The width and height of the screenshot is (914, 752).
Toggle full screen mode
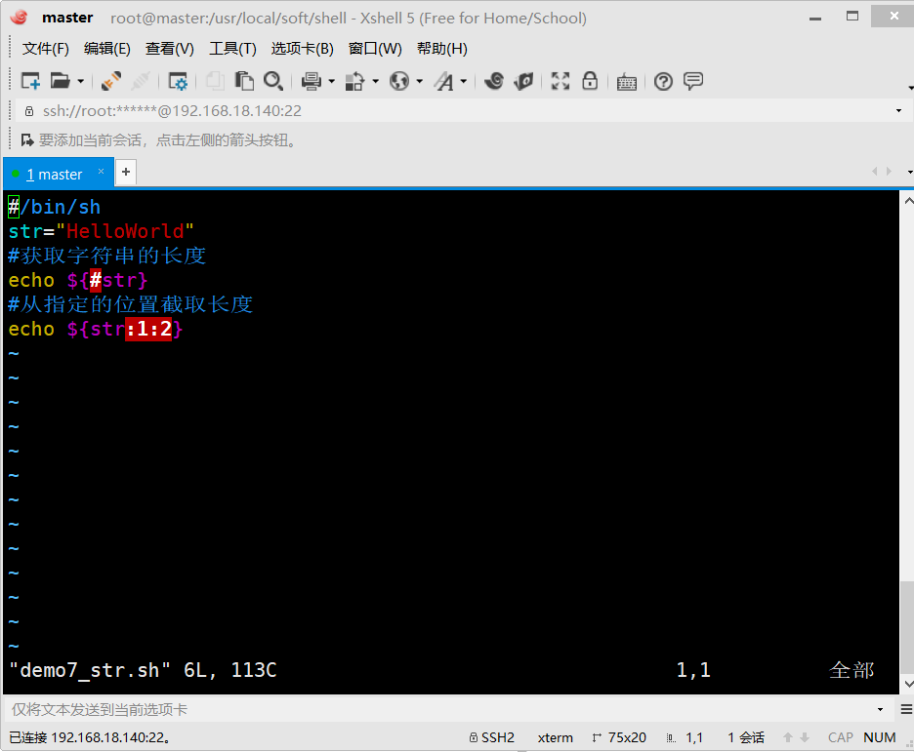560,81
